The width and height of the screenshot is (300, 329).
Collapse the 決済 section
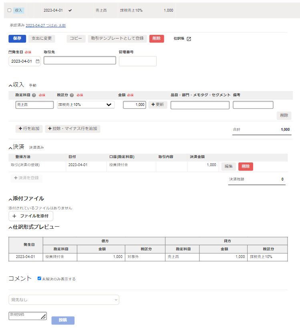pyautogui.click(x=10, y=148)
